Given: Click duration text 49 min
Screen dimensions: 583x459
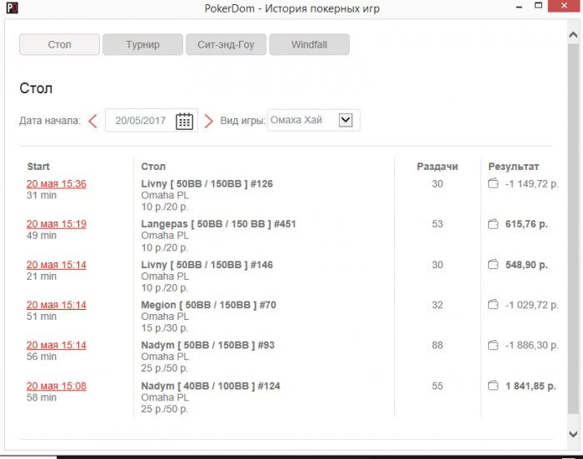Looking at the screenshot, I should (42, 236).
